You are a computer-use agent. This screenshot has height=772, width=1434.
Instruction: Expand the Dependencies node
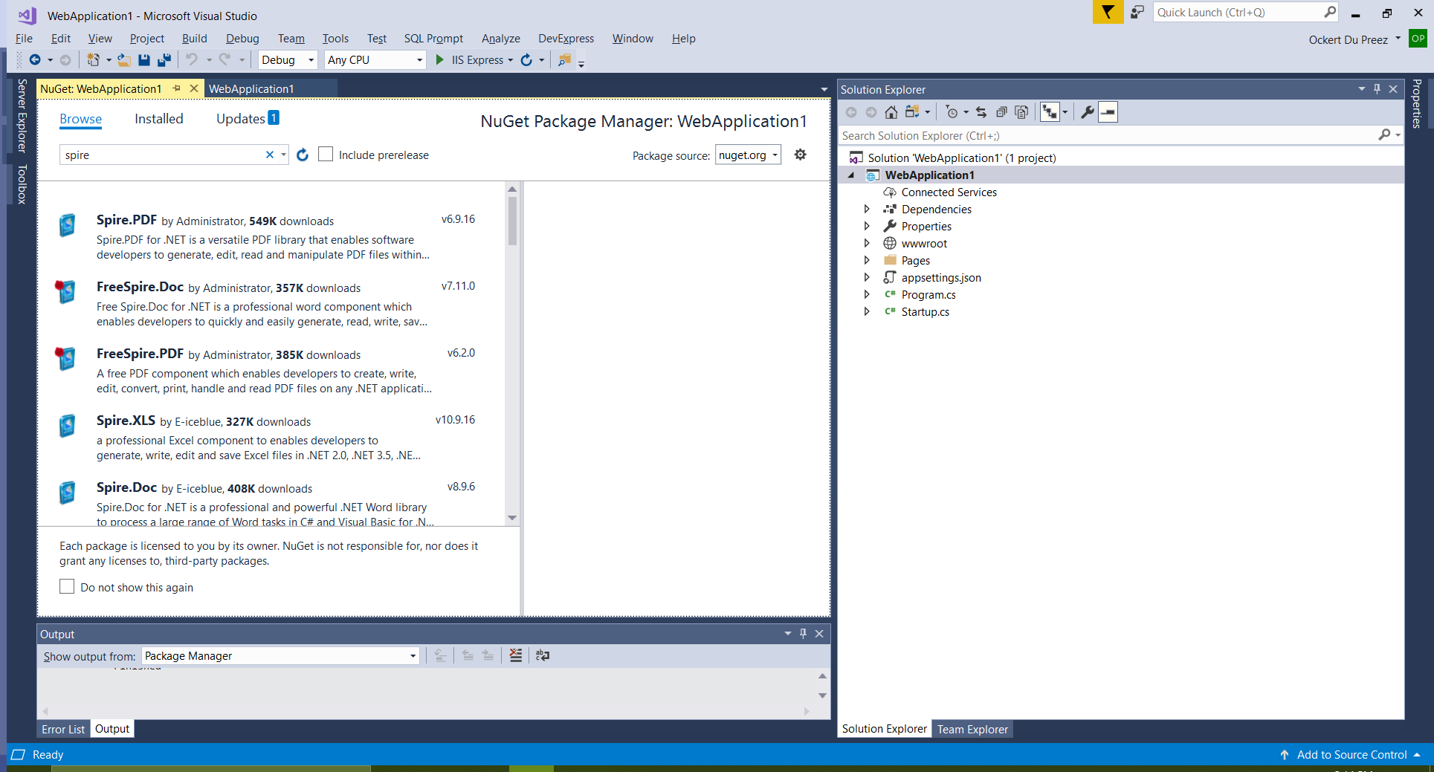(x=867, y=209)
